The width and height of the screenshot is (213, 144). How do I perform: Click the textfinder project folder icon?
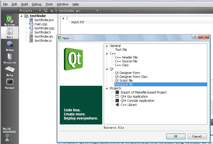(26, 16)
